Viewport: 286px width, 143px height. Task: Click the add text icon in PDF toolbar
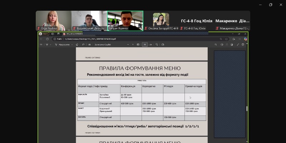pos(89,44)
